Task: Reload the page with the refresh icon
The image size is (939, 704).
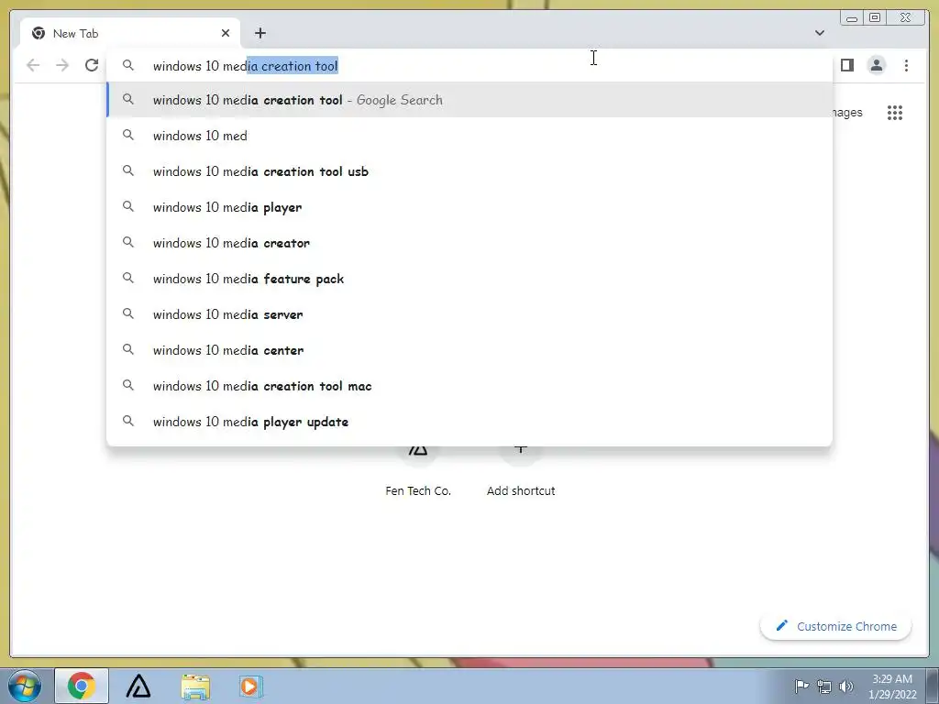Action: tap(92, 65)
